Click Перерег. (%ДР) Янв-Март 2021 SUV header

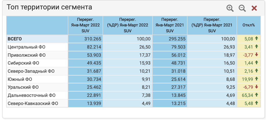point(212,25)
